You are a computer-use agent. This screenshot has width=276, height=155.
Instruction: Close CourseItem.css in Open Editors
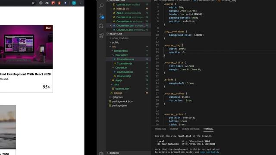[111, 25]
